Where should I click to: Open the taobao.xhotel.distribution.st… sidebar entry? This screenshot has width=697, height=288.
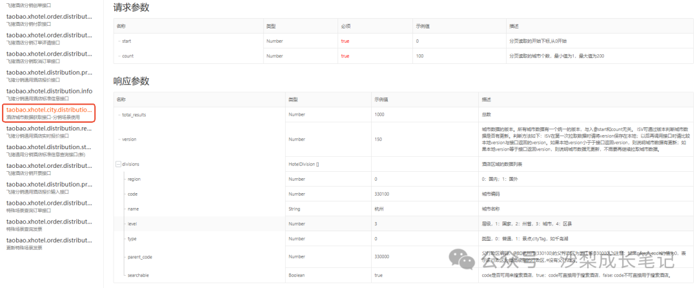tap(49, 147)
